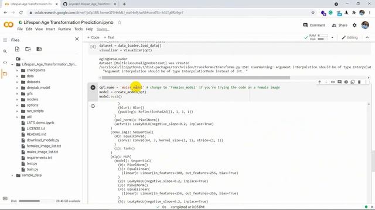Collapse the Lifespan_Age_Transformation_Syn folder
The image size is (375, 210).
12,65
